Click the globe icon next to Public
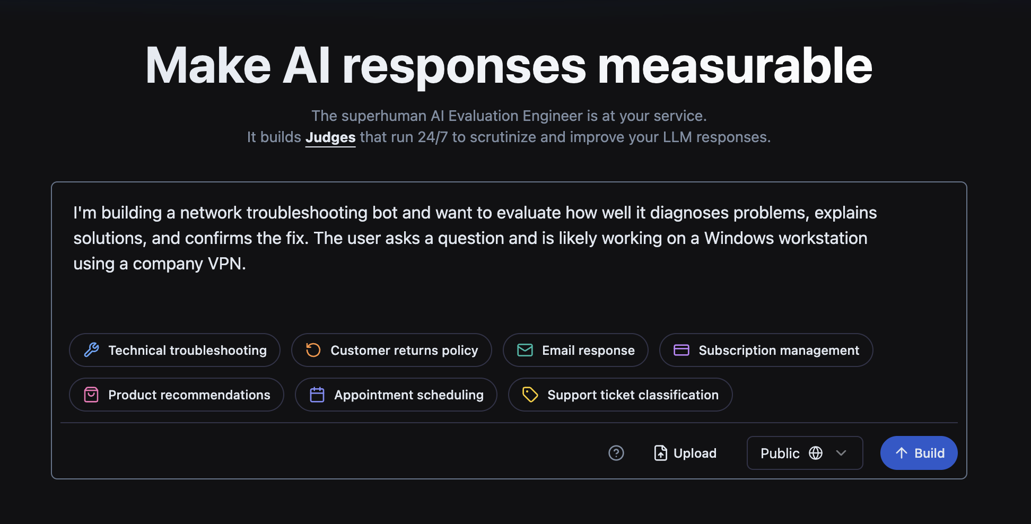 coord(816,453)
